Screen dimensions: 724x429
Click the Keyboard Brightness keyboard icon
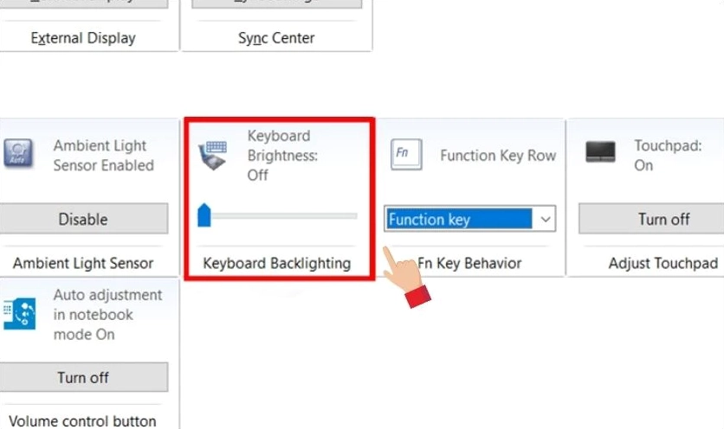[213, 155]
